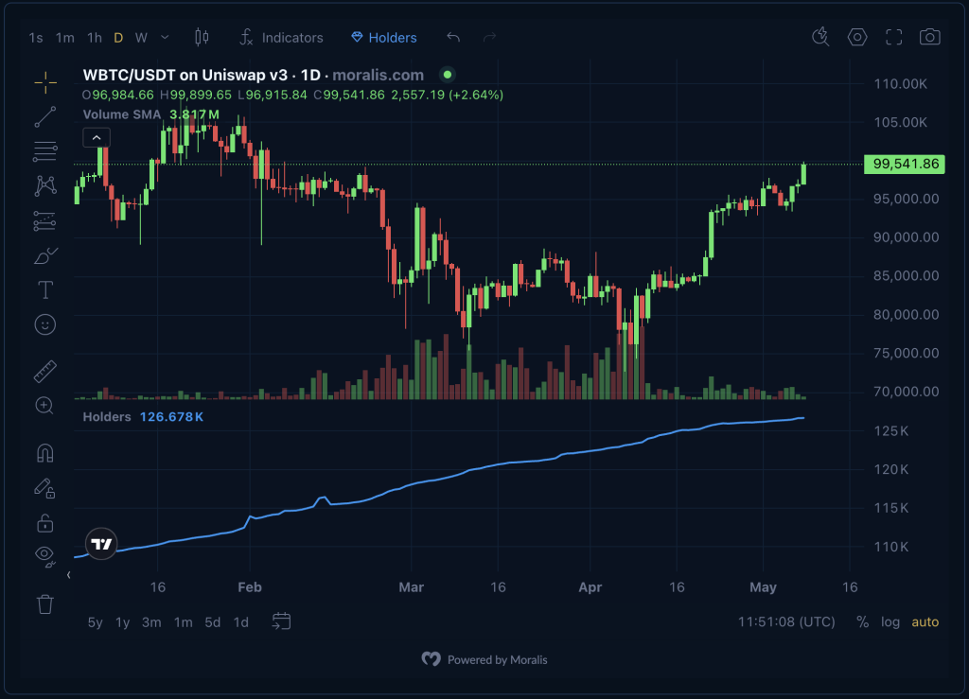Image resolution: width=969 pixels, height=699 pixels.
Task: Open the candlestick chart style selector
Action: point(202,38)
